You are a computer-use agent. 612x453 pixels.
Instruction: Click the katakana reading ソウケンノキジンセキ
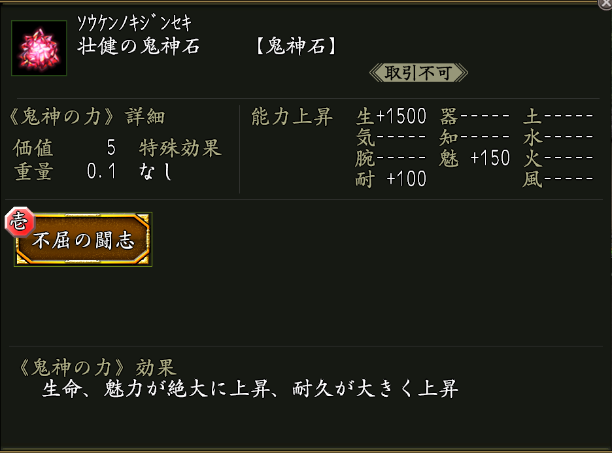point(135,24)
